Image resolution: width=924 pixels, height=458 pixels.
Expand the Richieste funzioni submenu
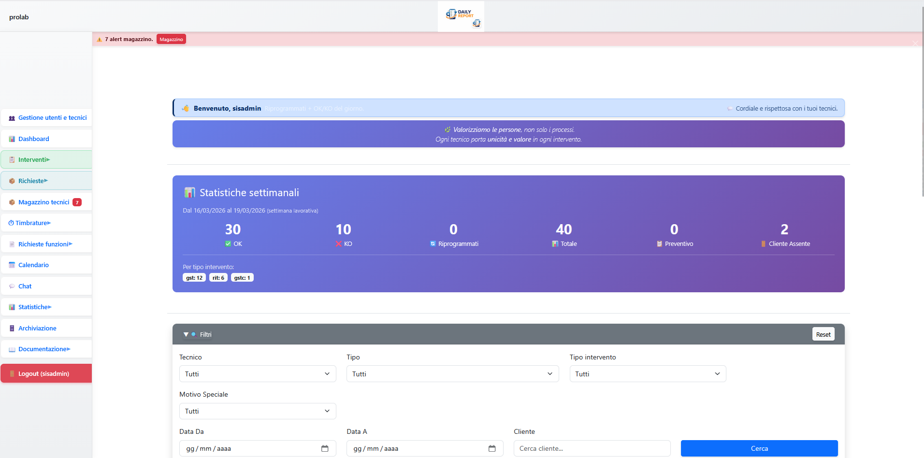[71, 244]
